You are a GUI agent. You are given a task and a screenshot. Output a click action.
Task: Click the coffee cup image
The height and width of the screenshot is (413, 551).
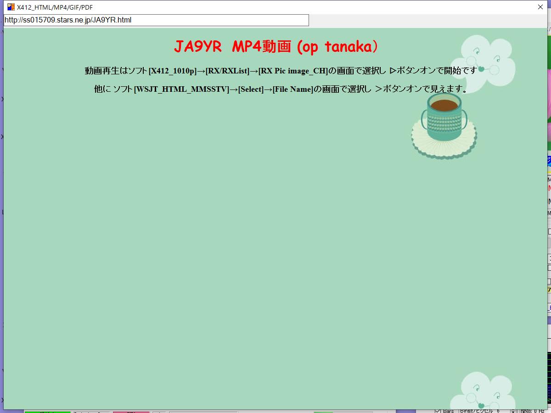coord(444,125)
